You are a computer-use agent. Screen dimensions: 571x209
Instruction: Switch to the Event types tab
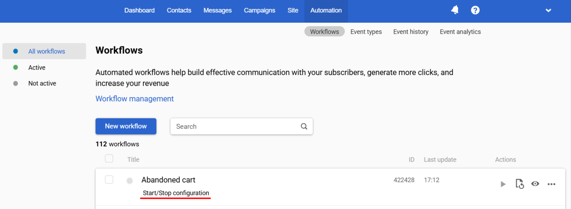[x=366, y=32]
